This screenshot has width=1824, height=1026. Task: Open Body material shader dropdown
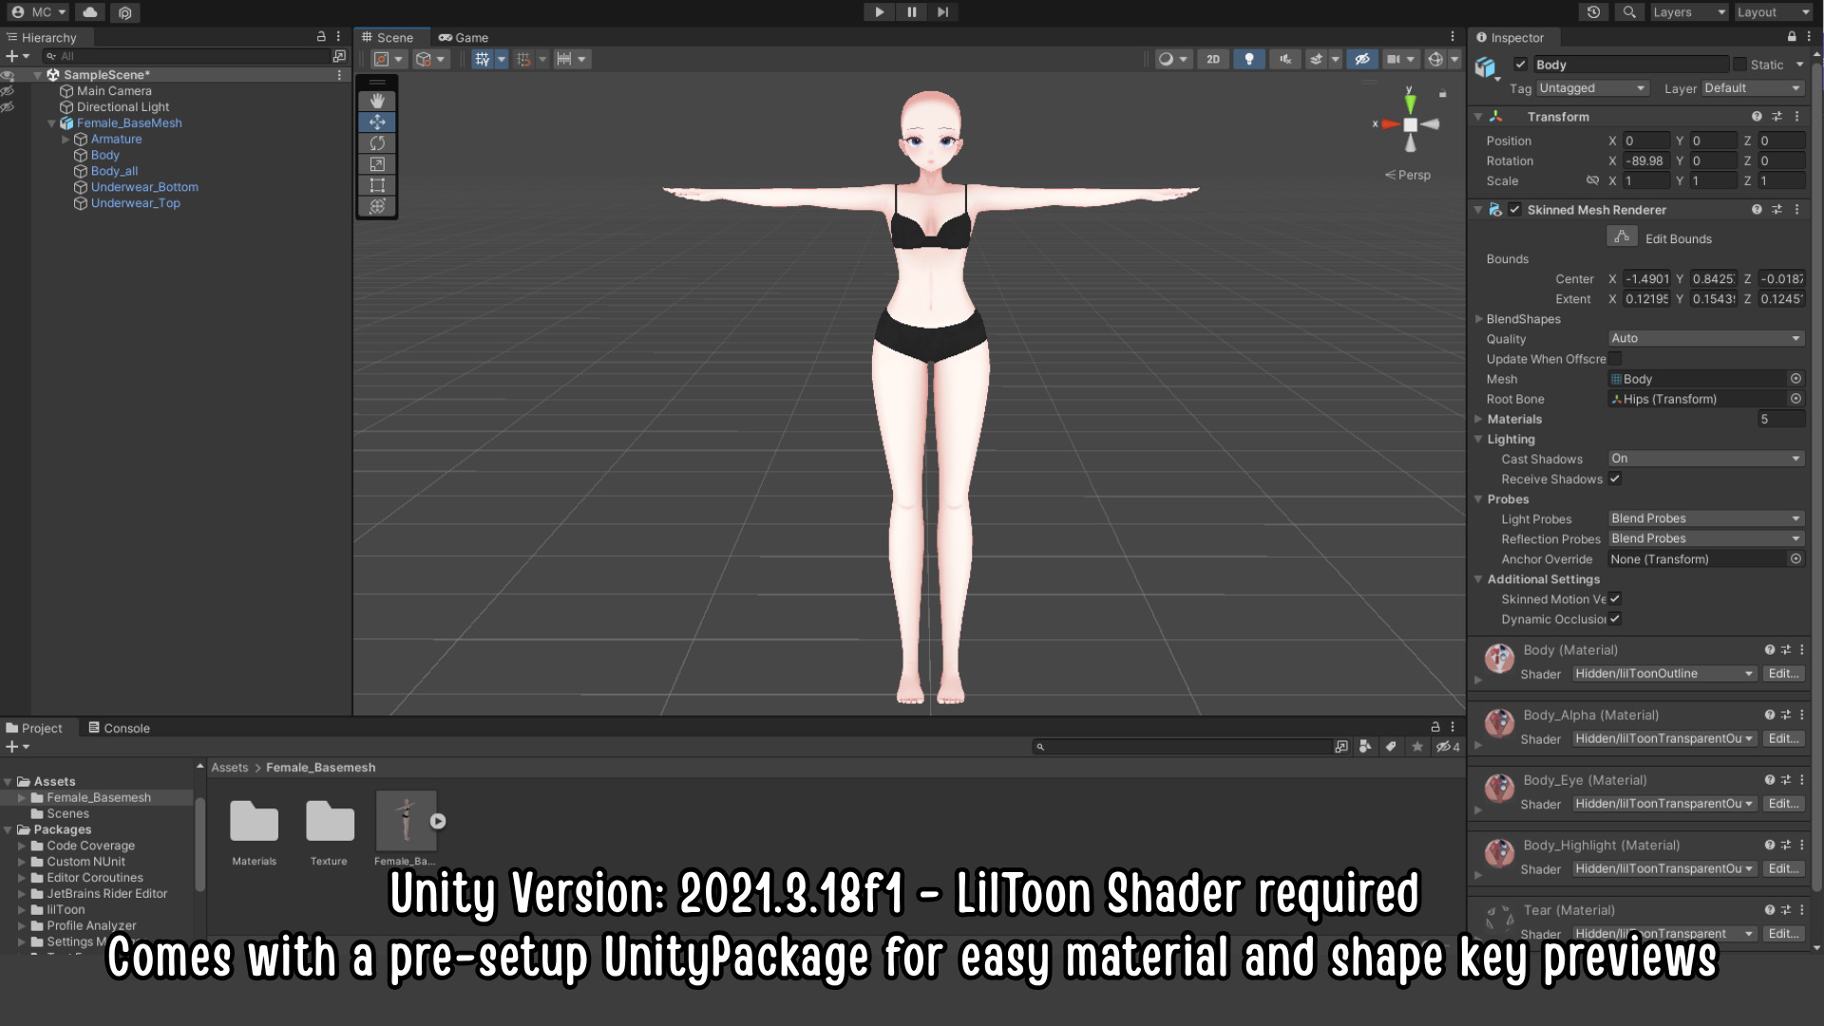click(1663, 674)
